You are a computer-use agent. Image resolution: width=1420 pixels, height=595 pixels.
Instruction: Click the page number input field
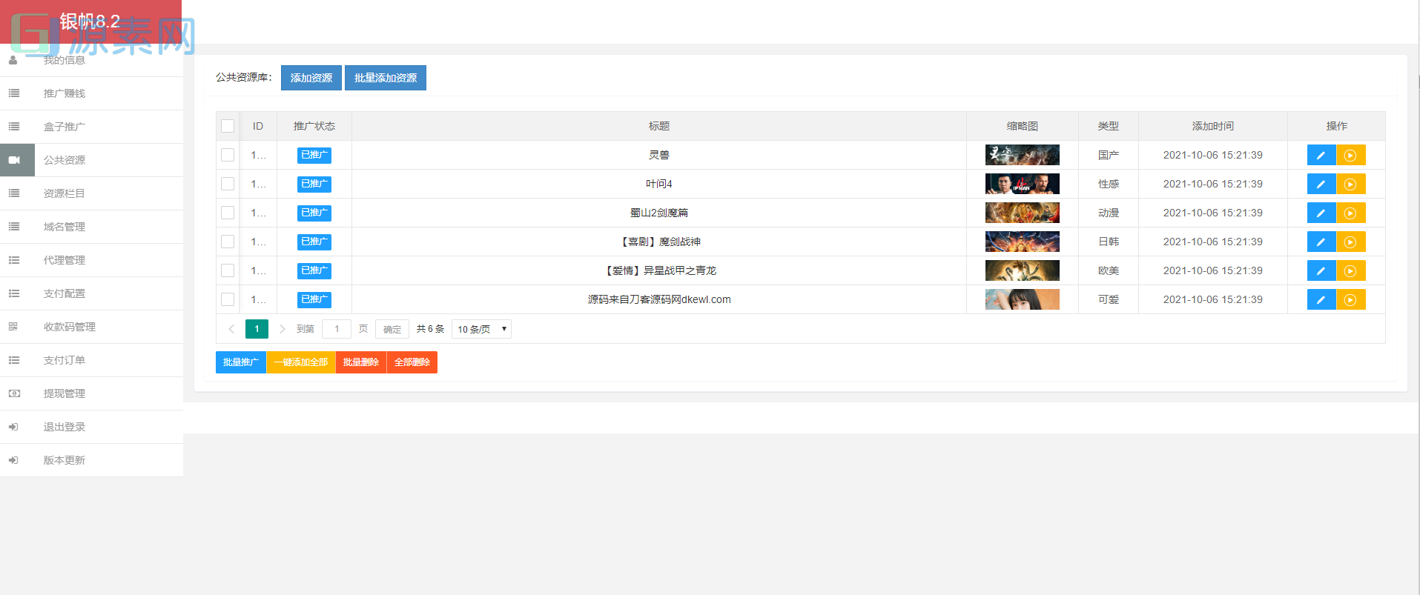(x=337, y=329)
